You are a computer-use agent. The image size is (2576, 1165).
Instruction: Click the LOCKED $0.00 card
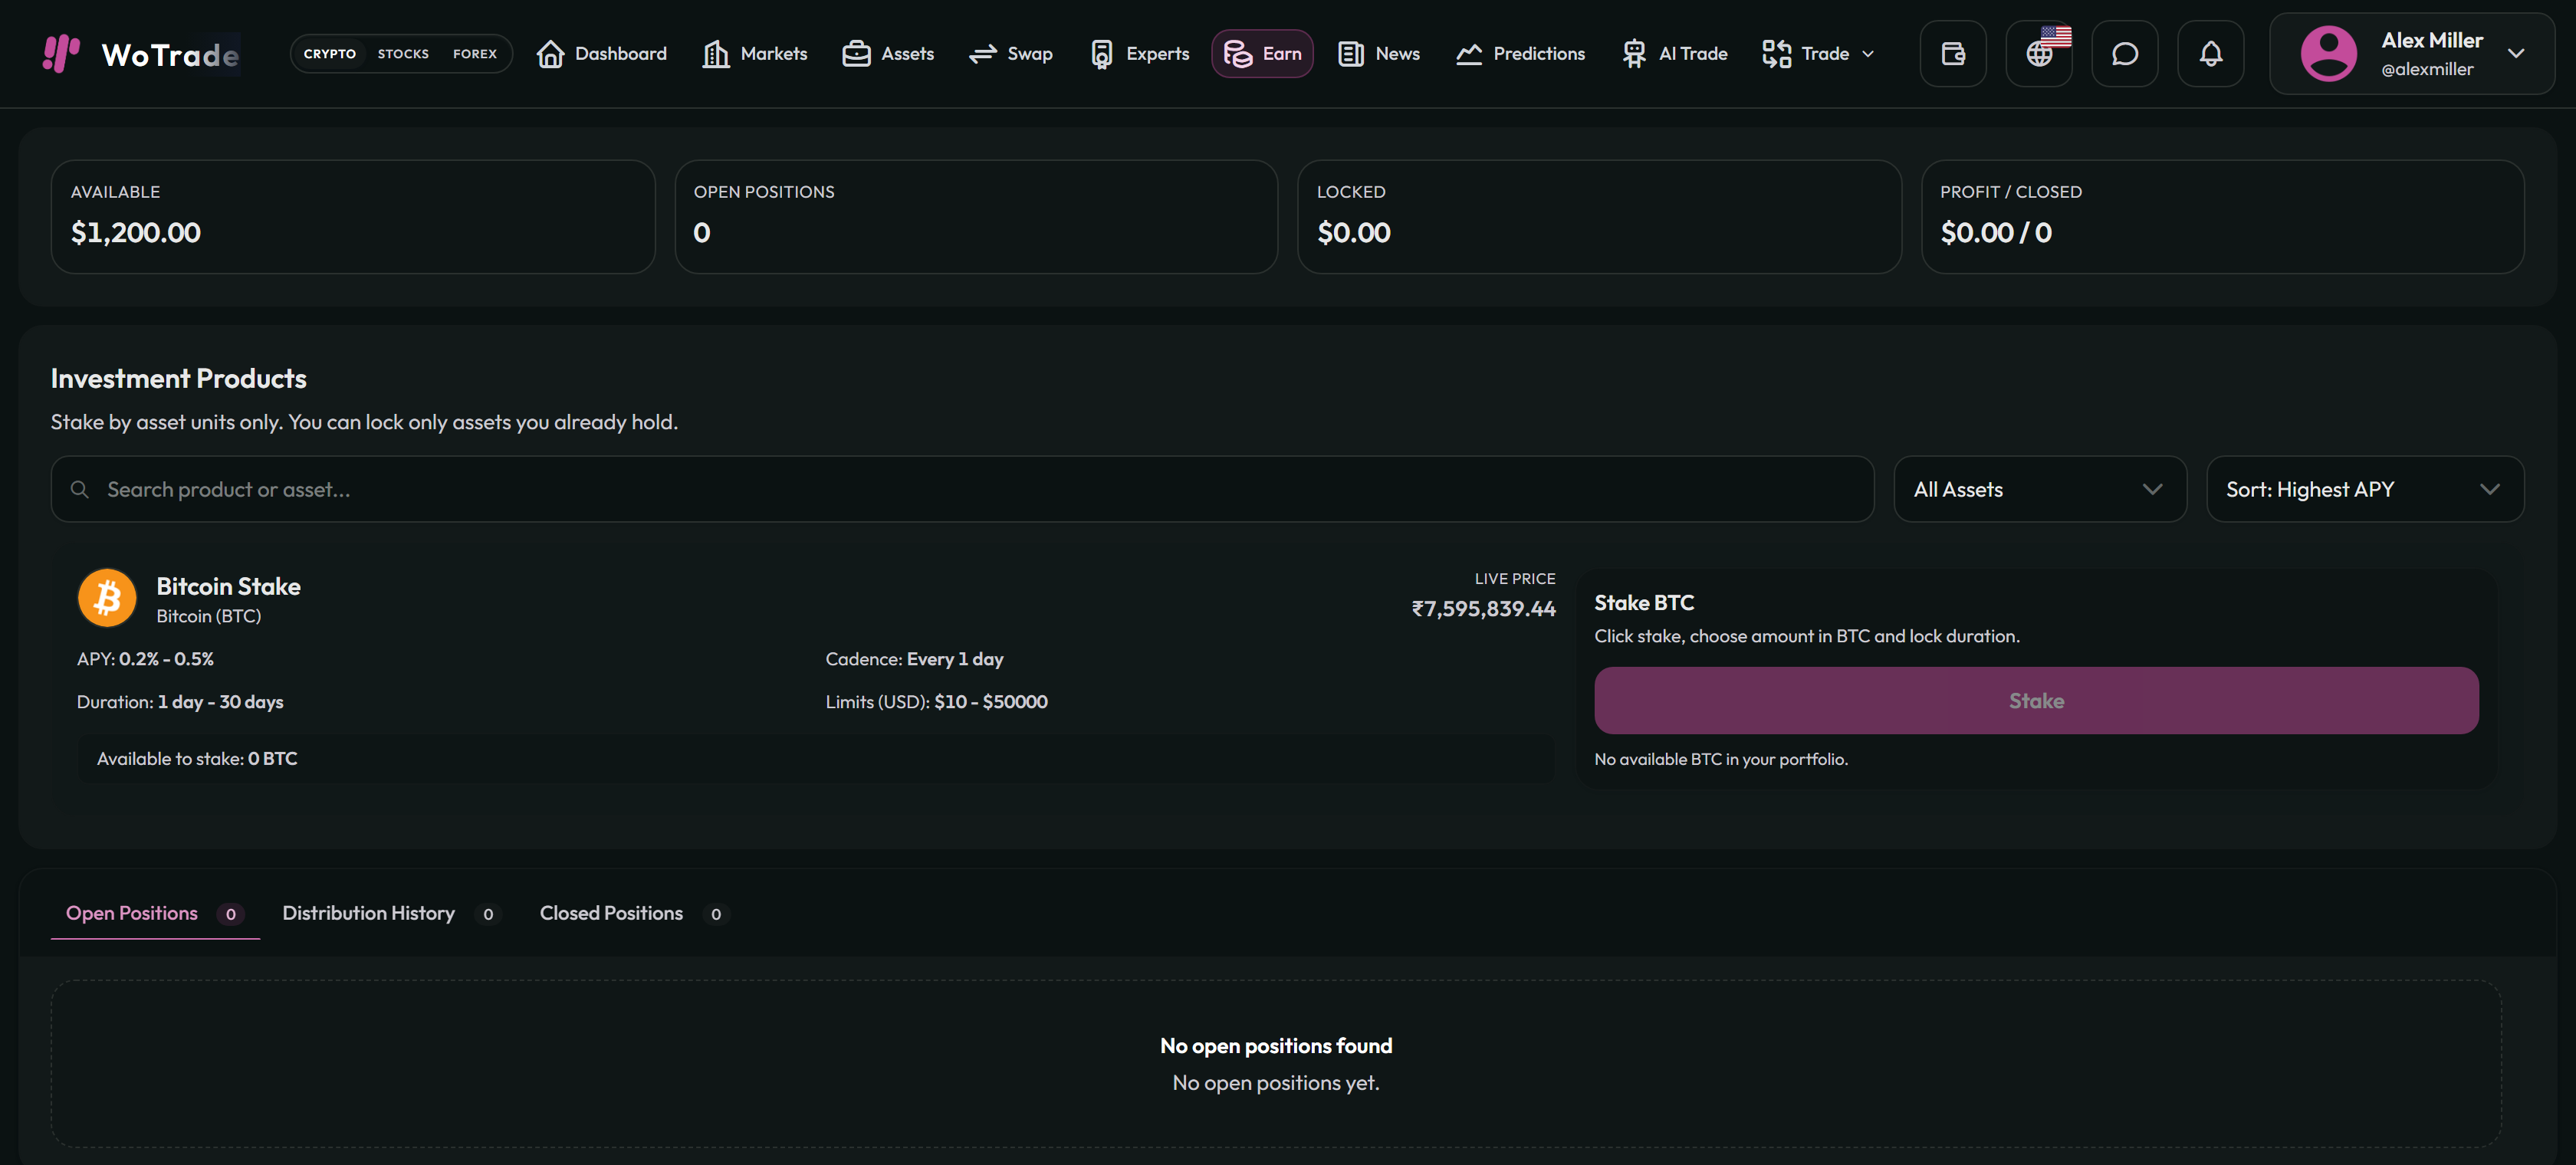point(1599,217)
